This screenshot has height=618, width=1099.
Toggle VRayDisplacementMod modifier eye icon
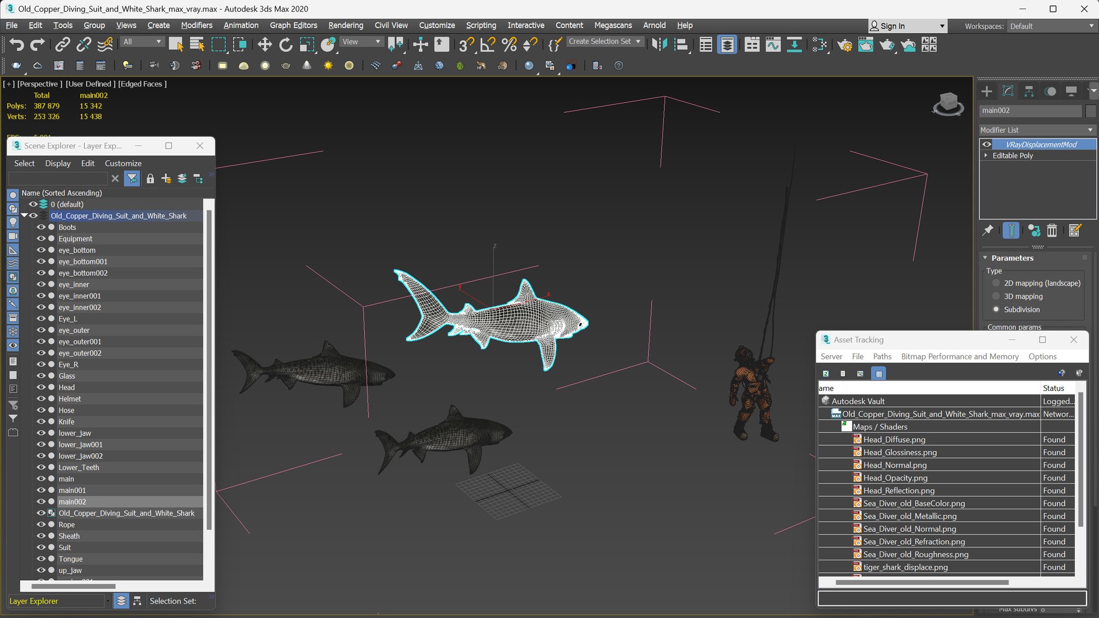click(987, 144)
